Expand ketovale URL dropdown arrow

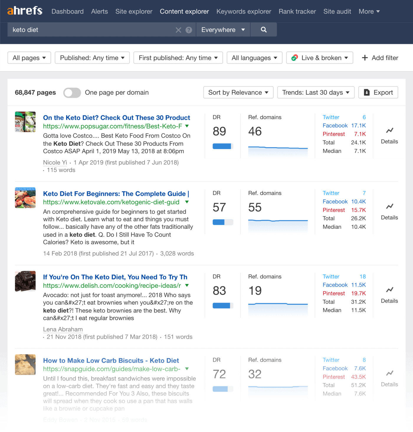pos(187,202)
